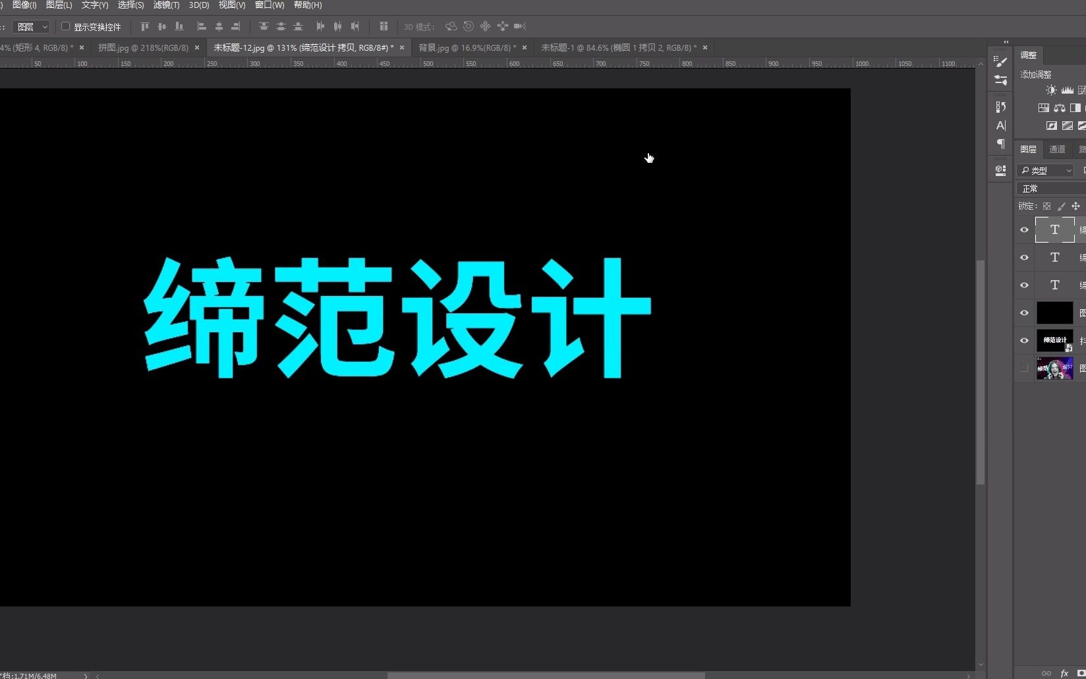This screenshot has height=679, width=1086.
Task: Enable lock transparent pixels in Layers panel
Action: pos(1046,206)
